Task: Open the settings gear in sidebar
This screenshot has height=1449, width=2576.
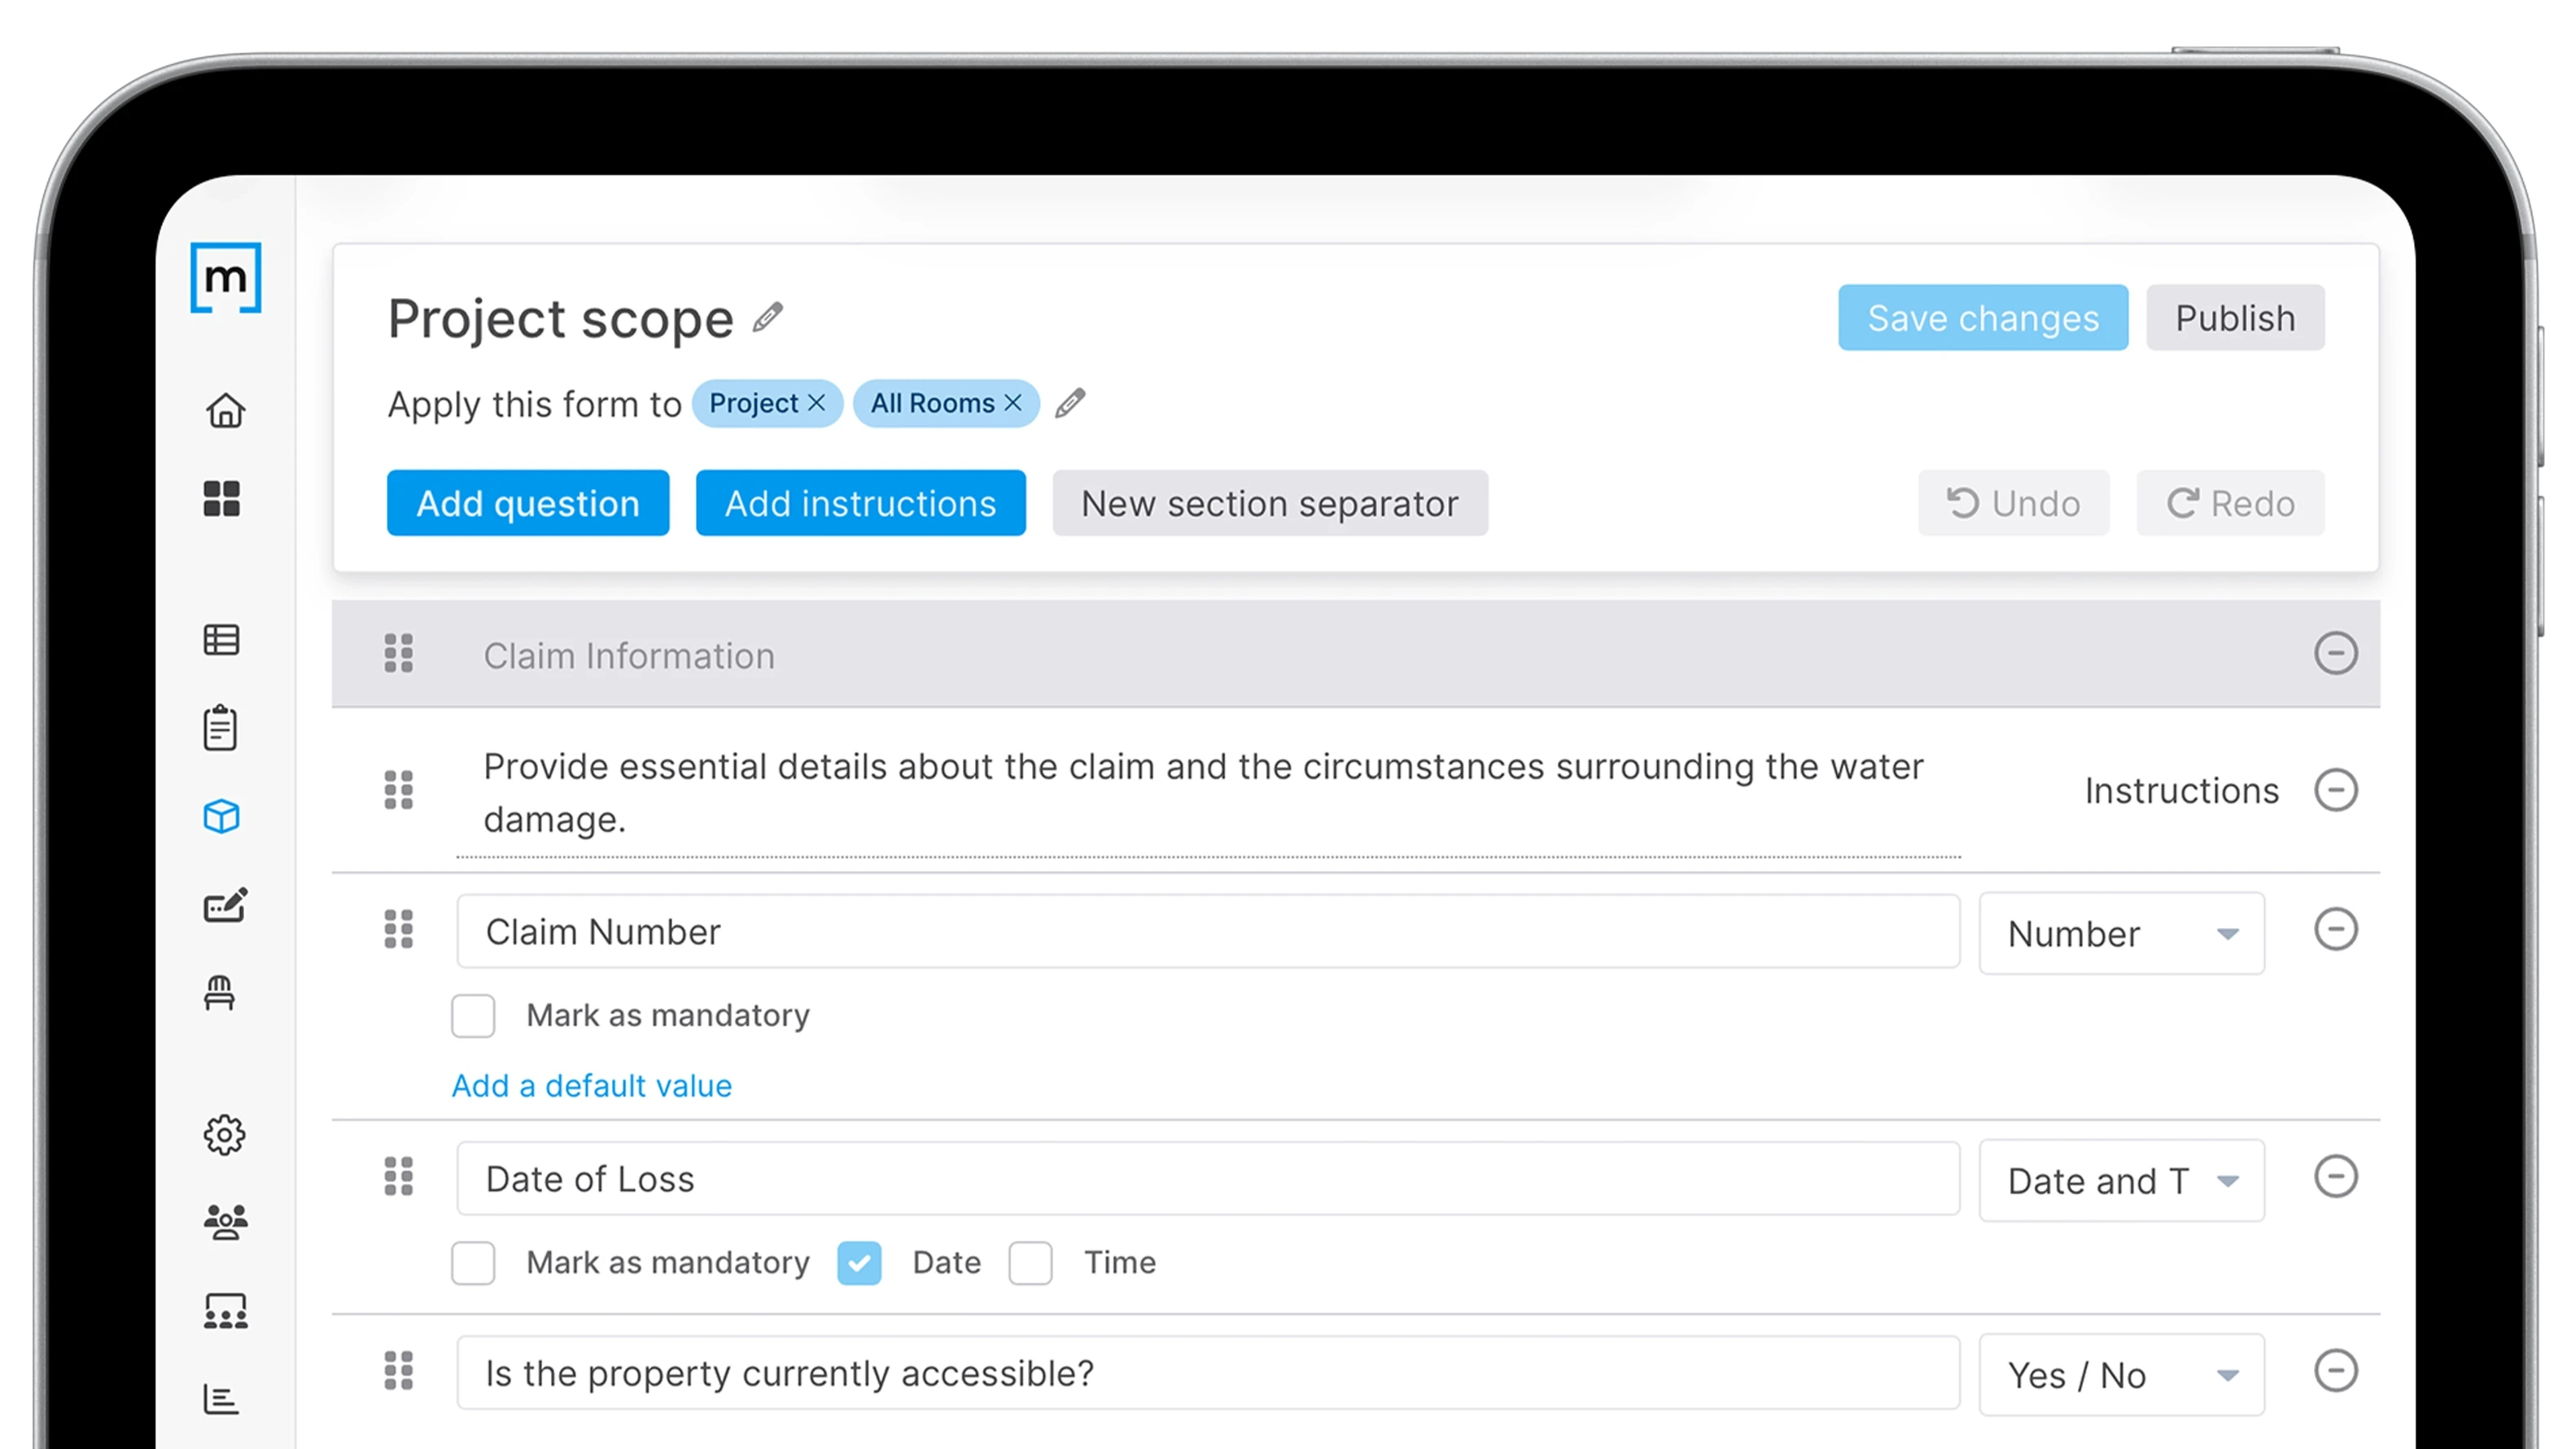Action: pos(224,1134)
